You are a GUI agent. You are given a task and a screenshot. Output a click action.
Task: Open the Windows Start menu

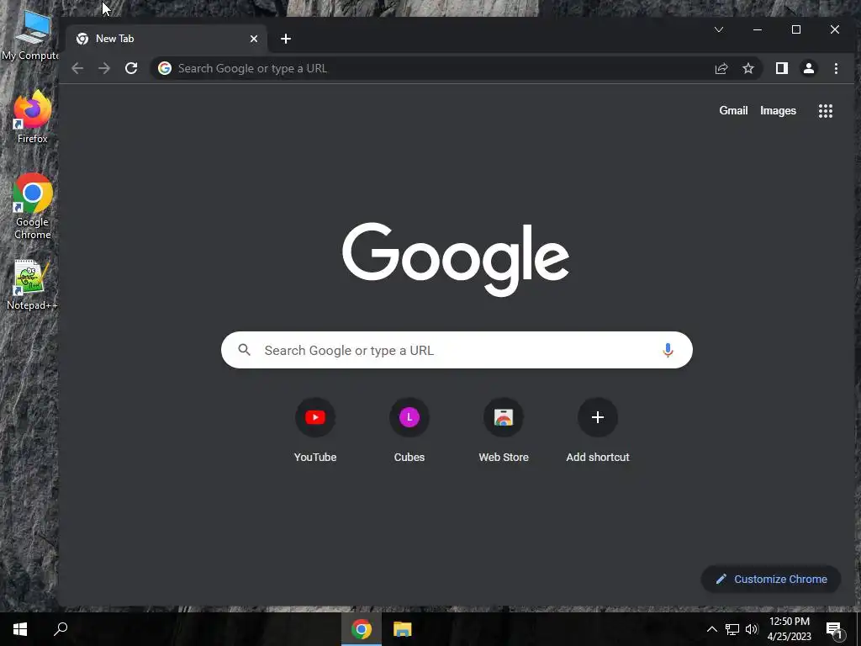click(20, 629)
